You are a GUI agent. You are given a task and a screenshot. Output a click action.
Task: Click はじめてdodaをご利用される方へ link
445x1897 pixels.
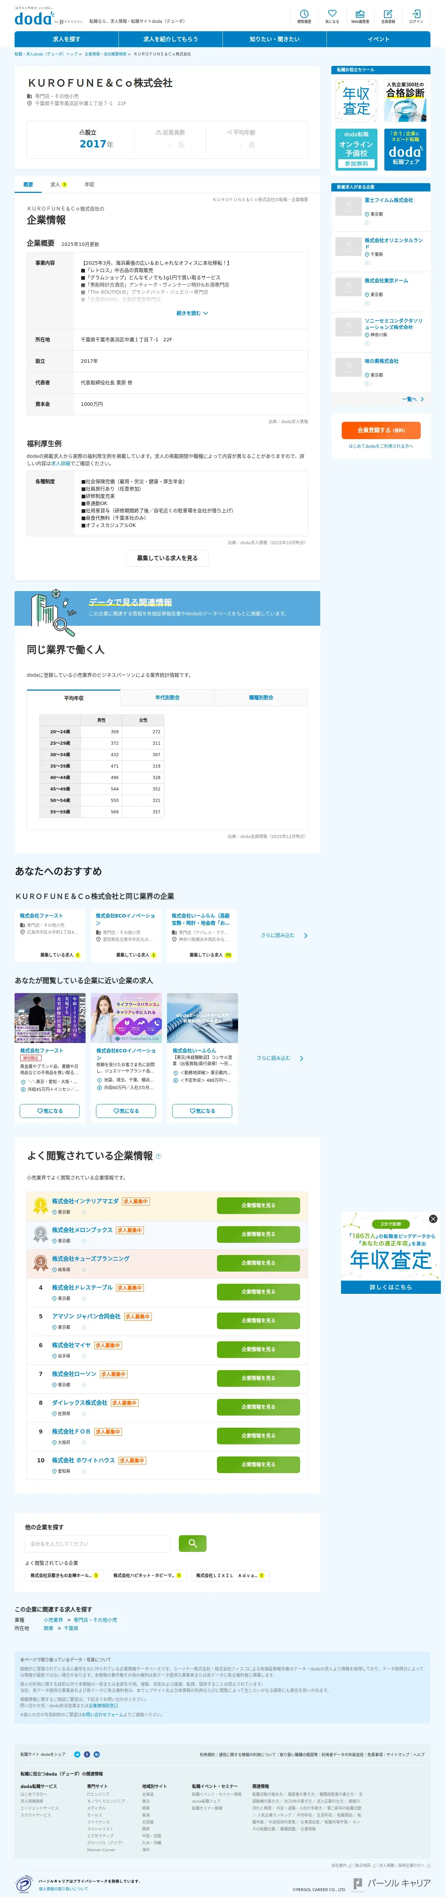coord(380,446)
